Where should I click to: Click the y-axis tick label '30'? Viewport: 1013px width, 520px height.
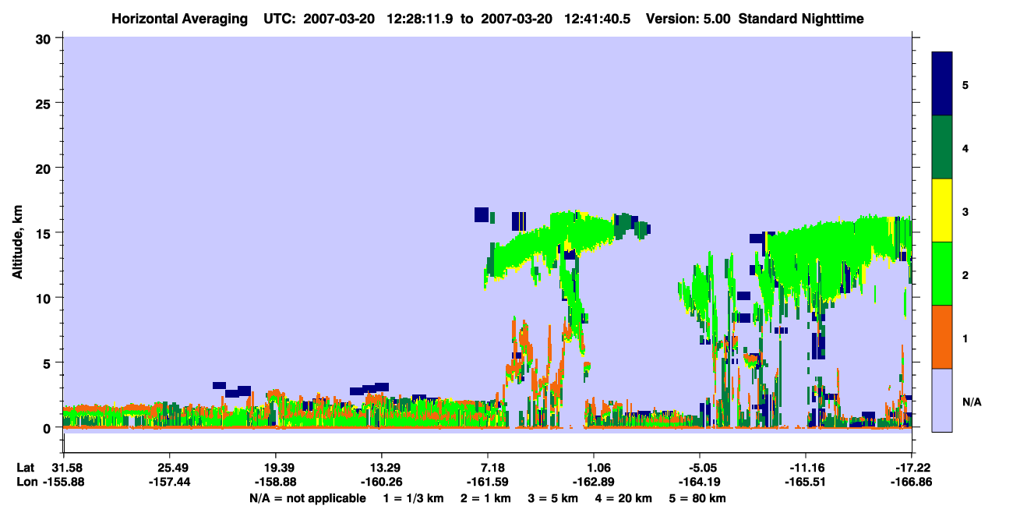coord(45,38)
